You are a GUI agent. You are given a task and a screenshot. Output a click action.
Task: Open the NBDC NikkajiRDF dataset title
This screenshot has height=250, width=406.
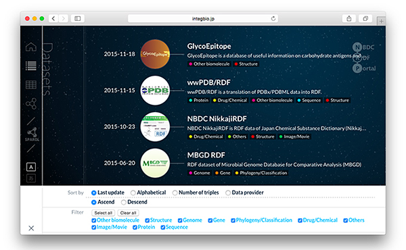[217, 119]
